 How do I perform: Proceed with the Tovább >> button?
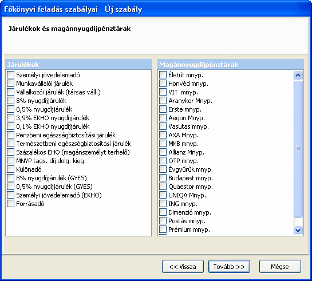229,267
